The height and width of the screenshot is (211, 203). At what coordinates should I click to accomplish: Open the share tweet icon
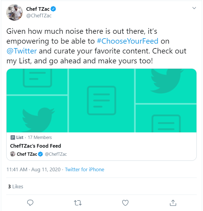pos(173,203)
